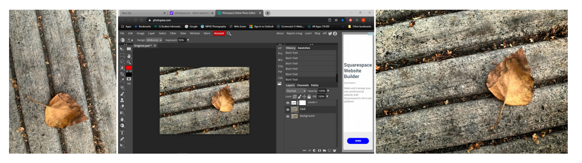582x163 pixels.
Task: Select the Eyedropper tool
Action: point(122,80)
